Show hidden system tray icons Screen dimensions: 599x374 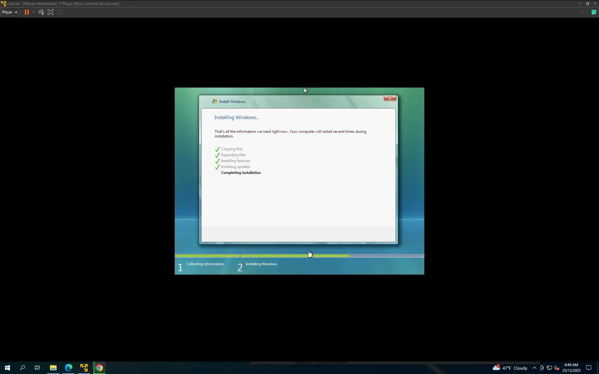point(534,368)
